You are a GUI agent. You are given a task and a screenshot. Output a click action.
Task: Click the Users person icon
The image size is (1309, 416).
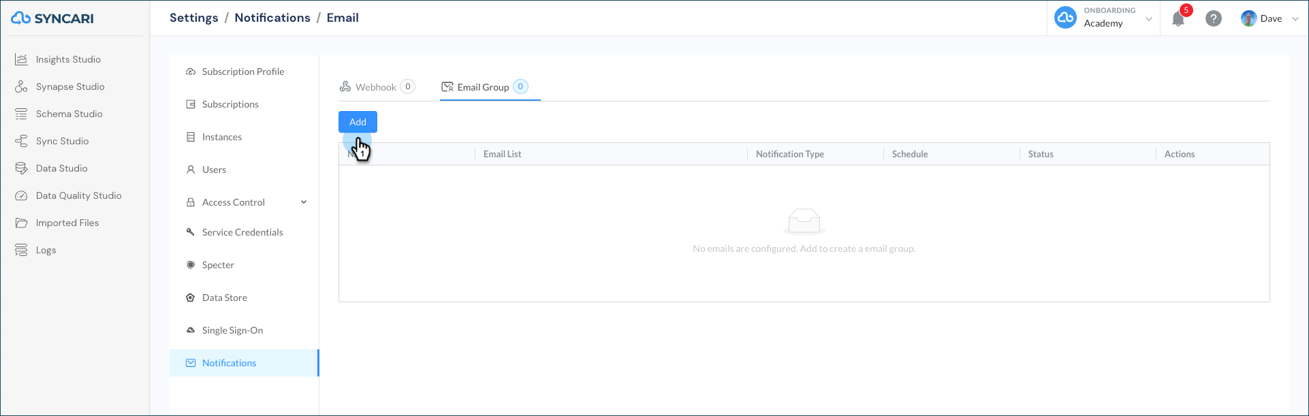pos(191,170)
